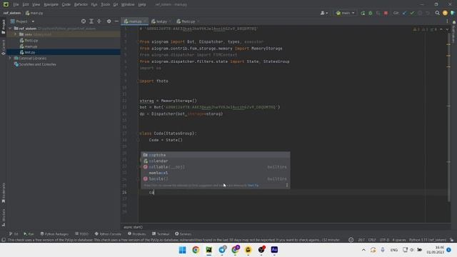Click the Git Commit checkmark icon
The width and height of the screenshot is (457, 257).
[x=412, y=13]
